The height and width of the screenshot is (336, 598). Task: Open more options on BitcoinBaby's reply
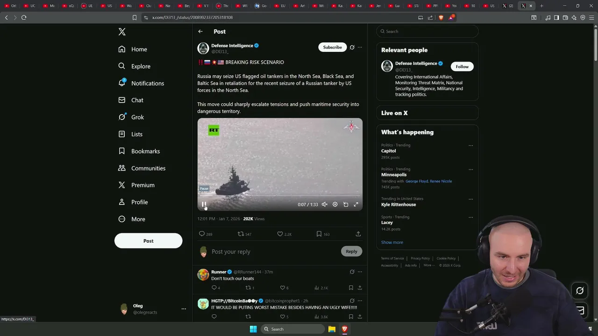(x=360, y=301)
